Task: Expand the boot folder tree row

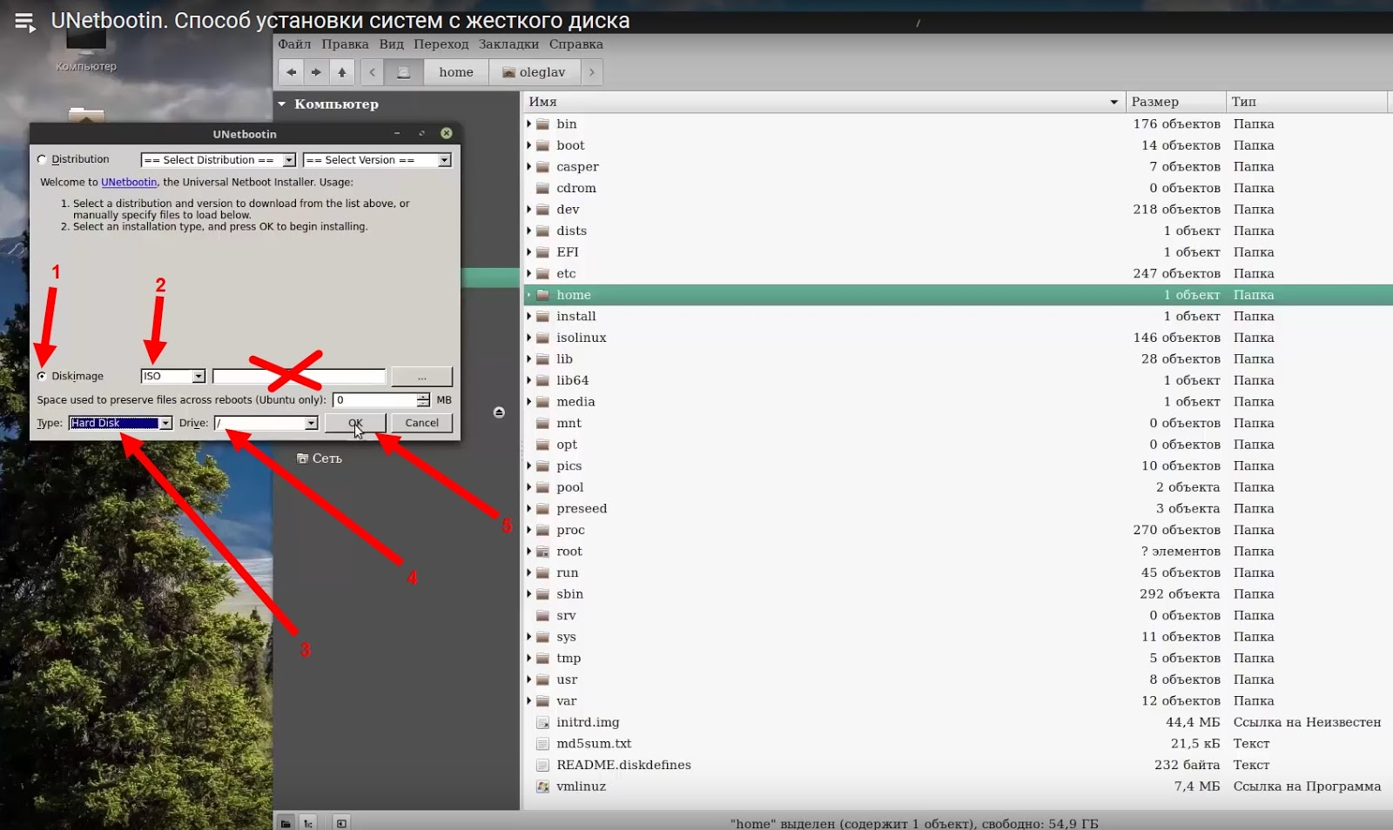Action: click(528, 145)
